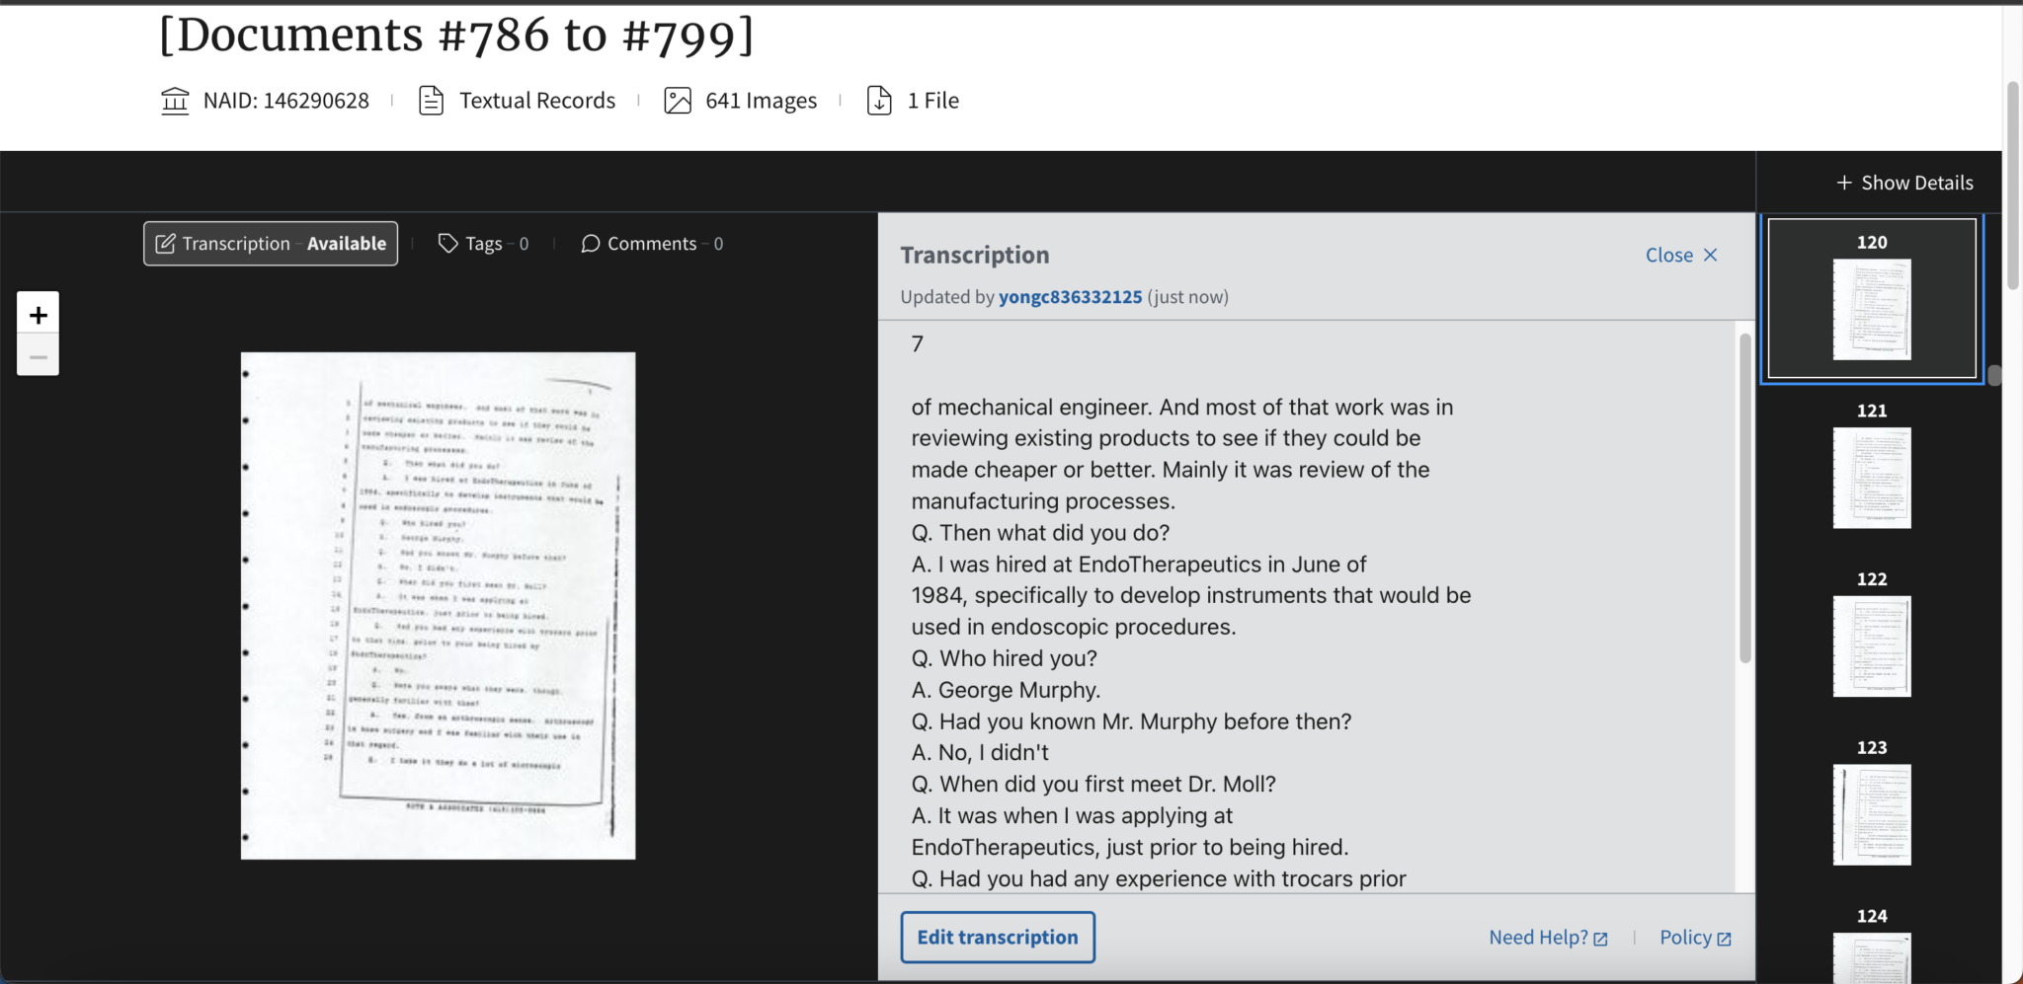Click NAID: 146290628 text

point(286,101)
